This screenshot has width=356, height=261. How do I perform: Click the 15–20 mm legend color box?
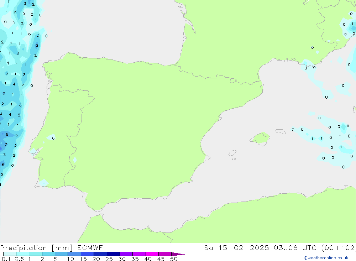(87, 254)
